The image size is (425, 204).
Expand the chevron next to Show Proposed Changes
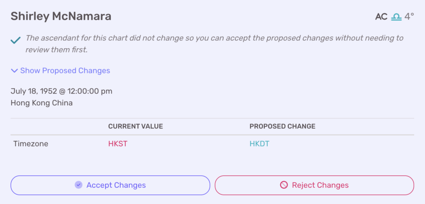pos(15,71)
